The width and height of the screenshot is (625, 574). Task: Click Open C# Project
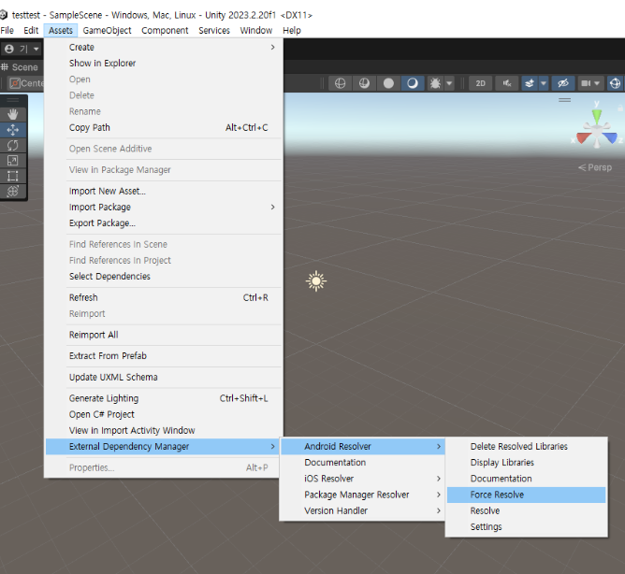(x=164, y=414)
